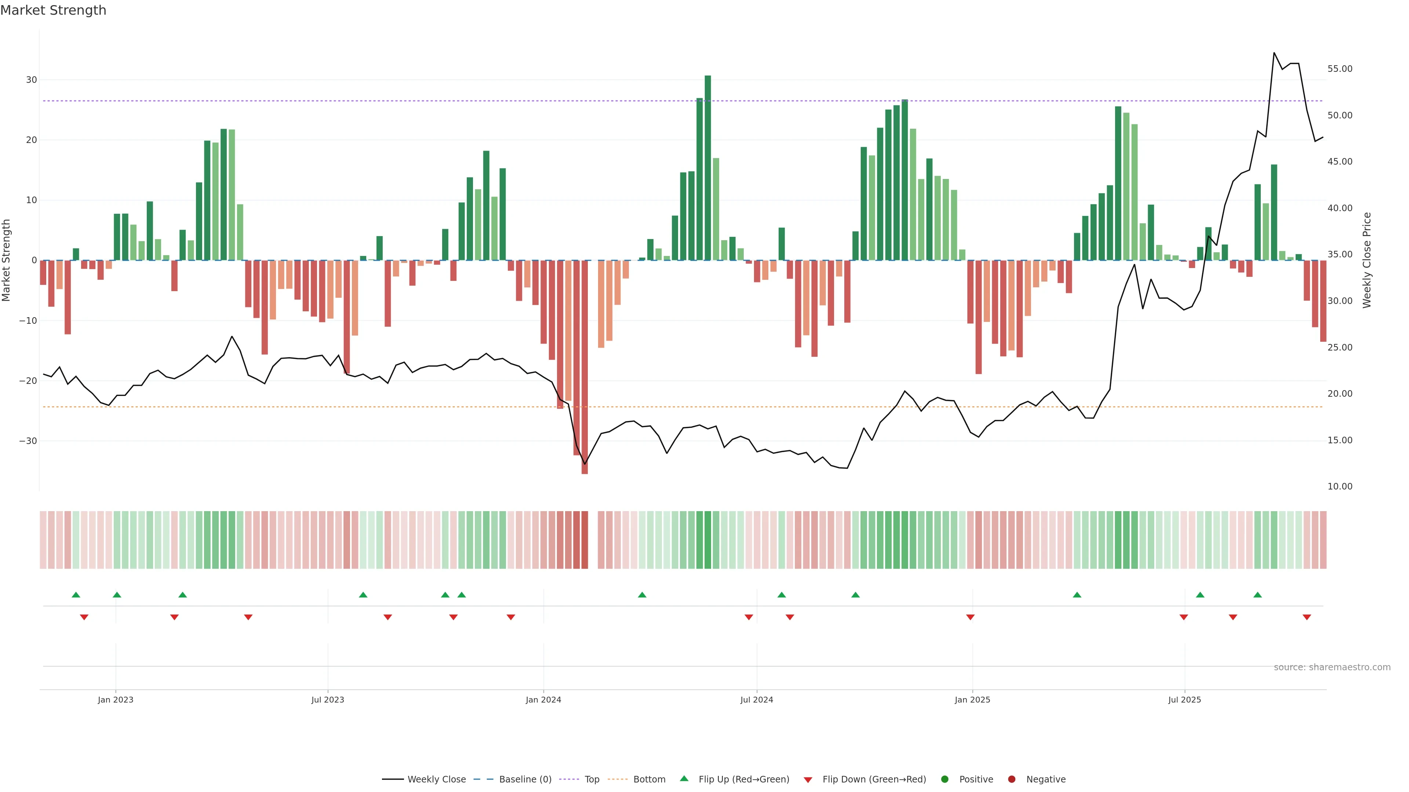Click the flip-up marker at Jan 2023
This screenshot has height=792, width=1409.
pyautogui.click(x=117, y=595)
